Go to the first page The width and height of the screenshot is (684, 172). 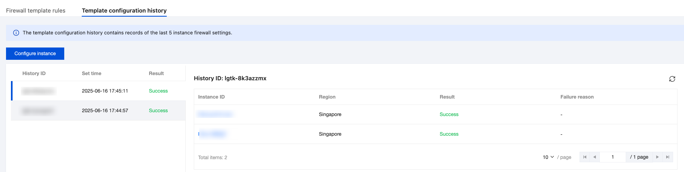[x=585, y=157]
